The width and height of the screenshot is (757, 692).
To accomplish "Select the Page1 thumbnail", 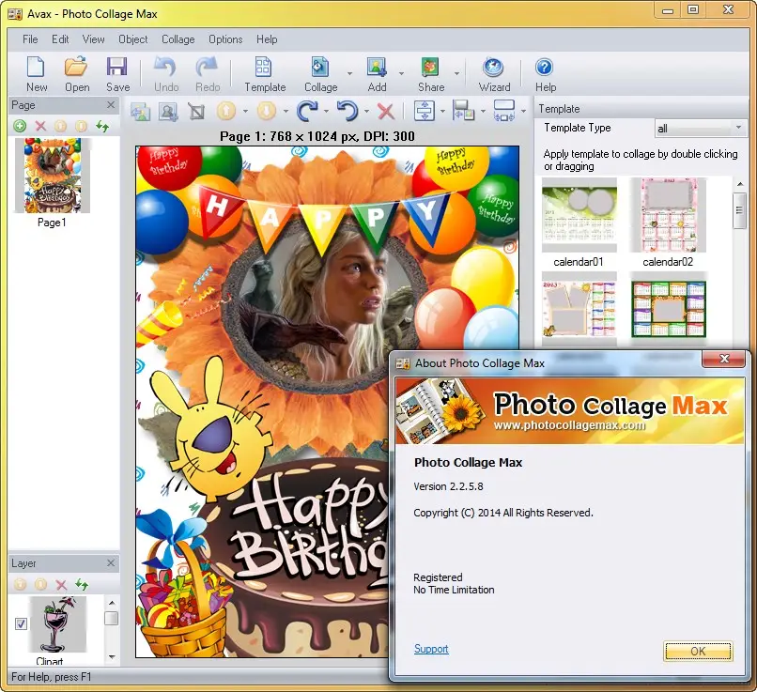I will coord(53,176).
